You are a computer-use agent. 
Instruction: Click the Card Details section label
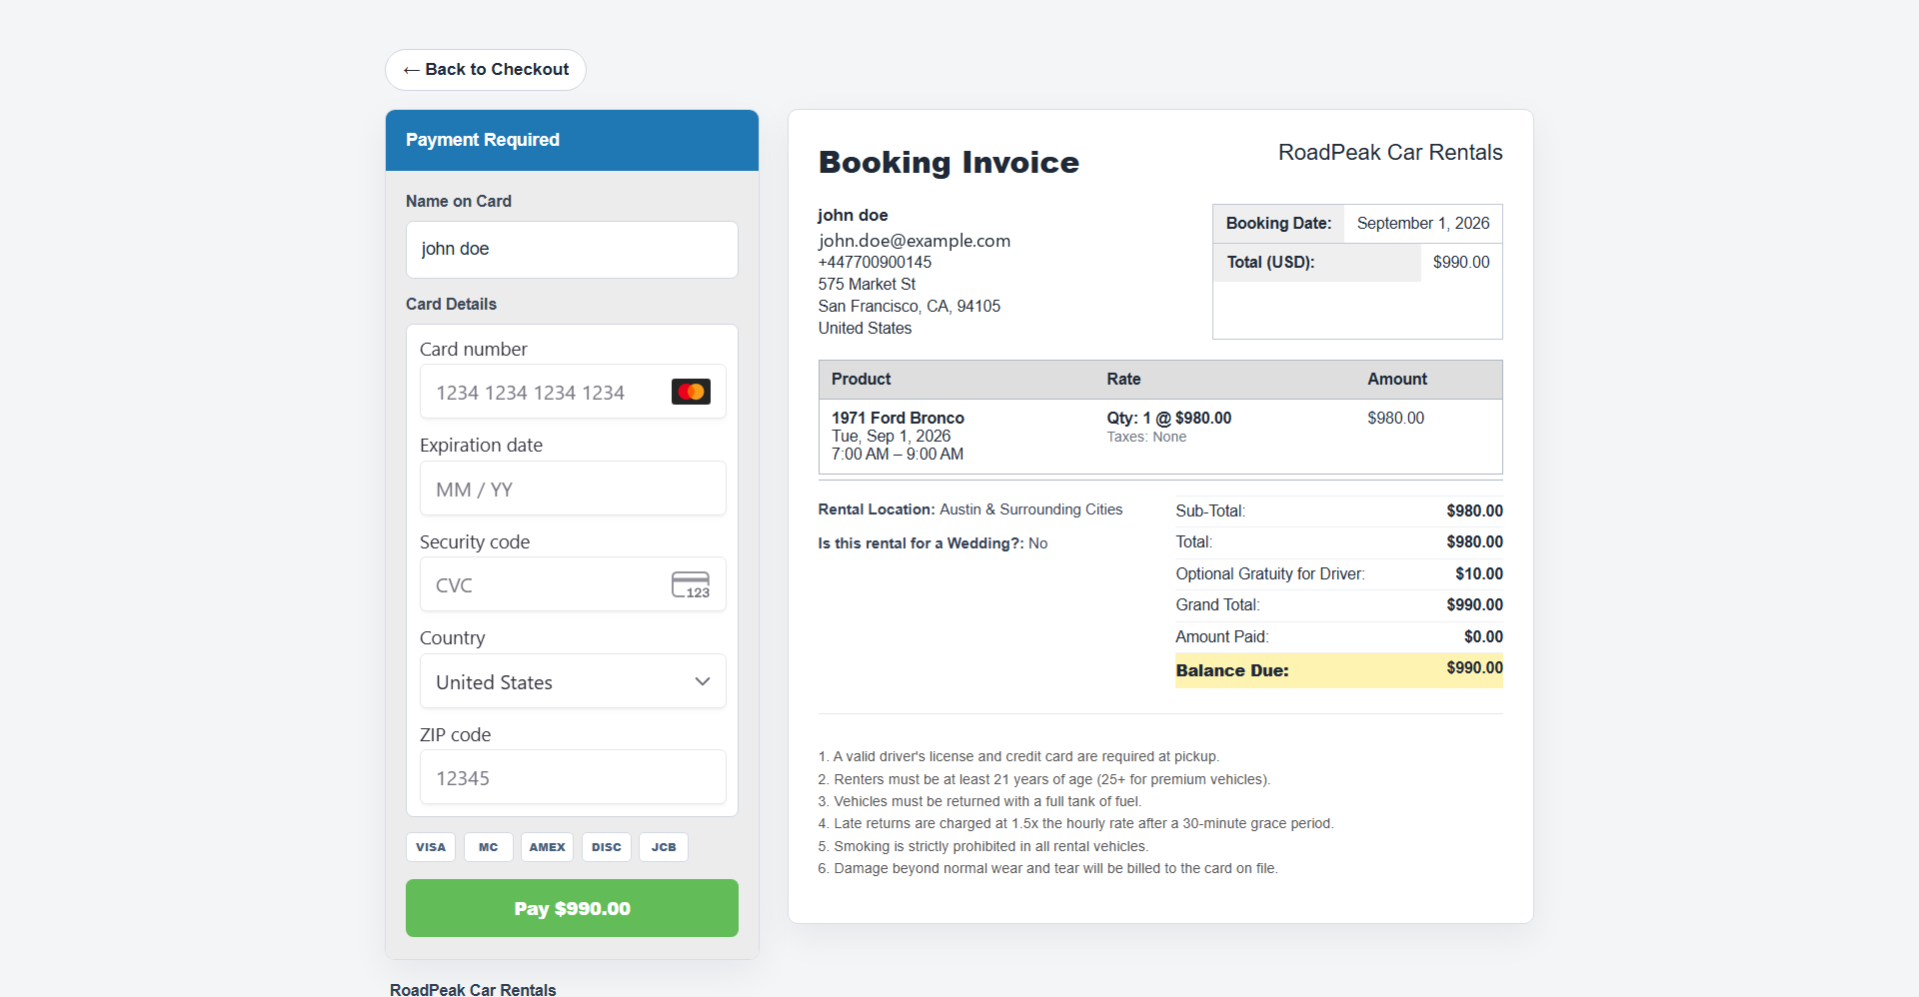(x=451, y=305)
